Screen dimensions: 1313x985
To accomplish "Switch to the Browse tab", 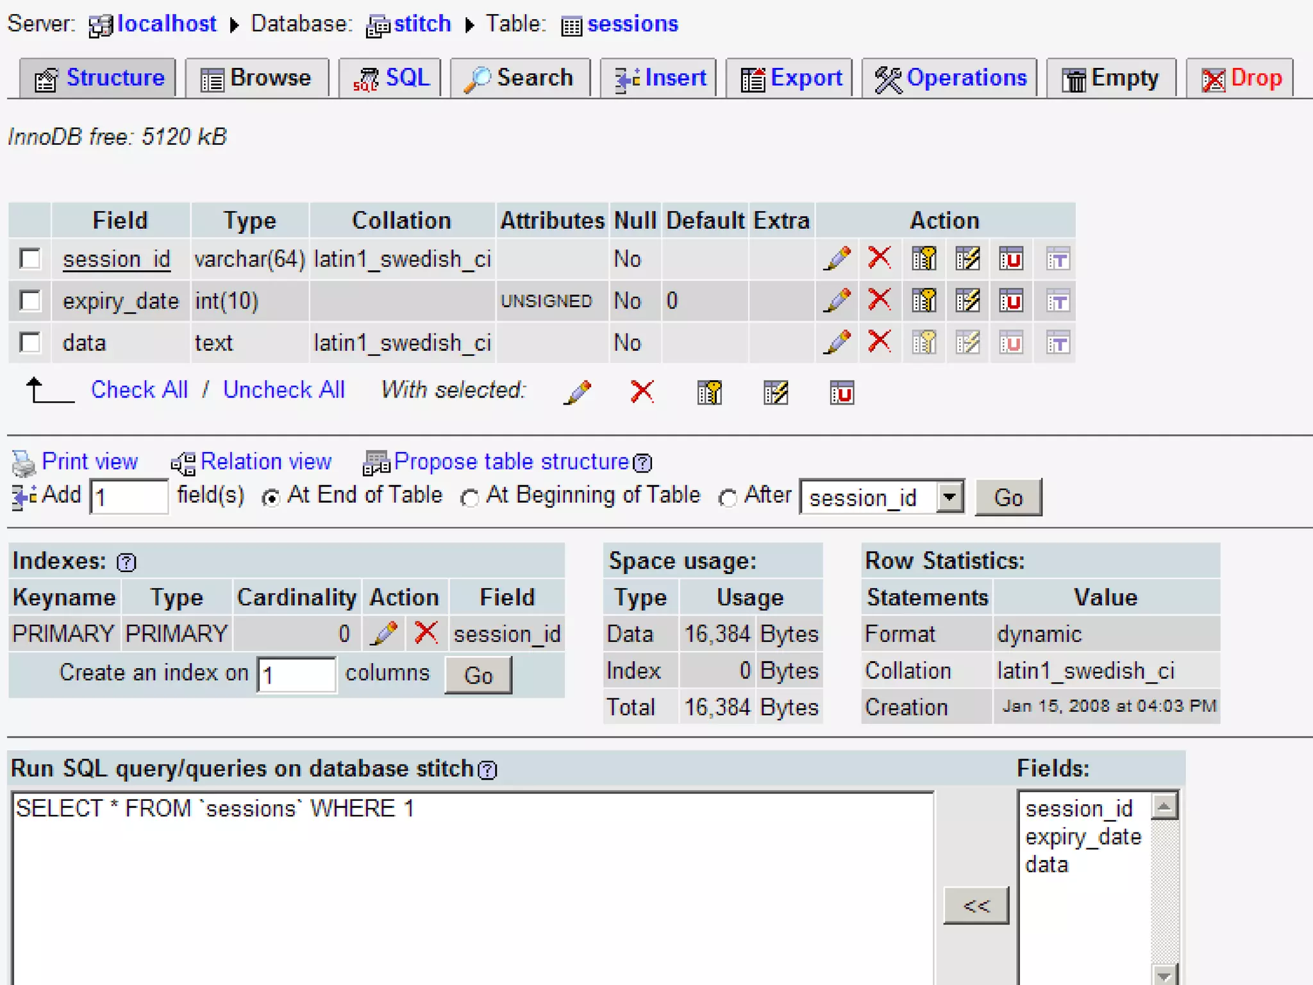I will tap(257, 78).
